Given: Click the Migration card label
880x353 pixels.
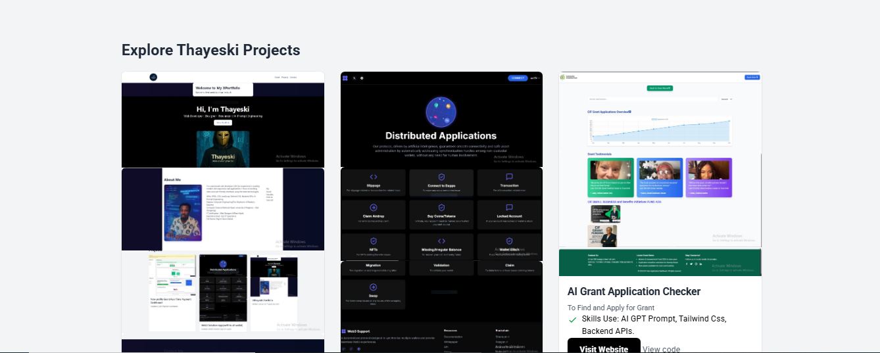Looking at the screenshot, I should pyautogui.click(x=373, y=265).
